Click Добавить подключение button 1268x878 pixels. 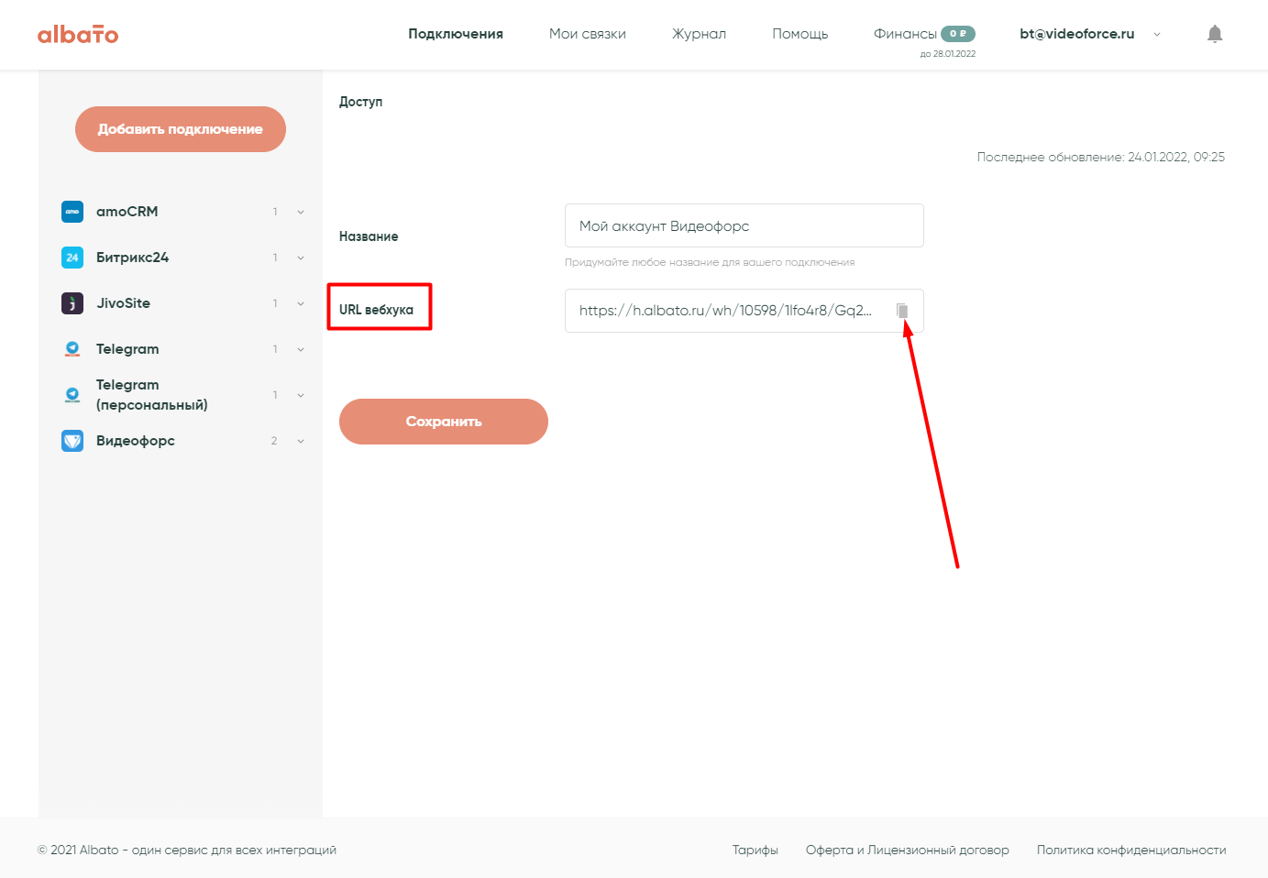pos(181,129)
